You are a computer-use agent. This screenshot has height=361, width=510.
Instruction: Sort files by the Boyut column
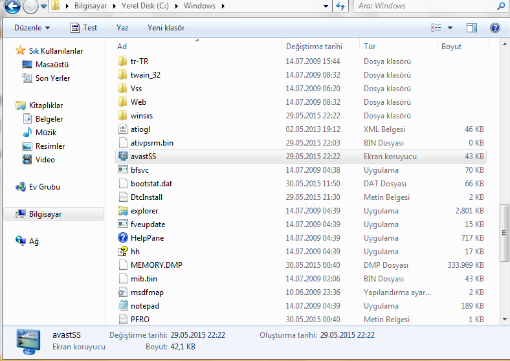pyautogui.click(x=452, y=47)
